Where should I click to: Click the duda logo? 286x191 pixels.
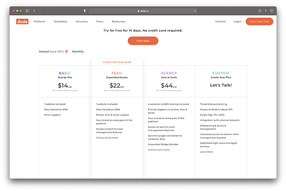tap(22, 21)
